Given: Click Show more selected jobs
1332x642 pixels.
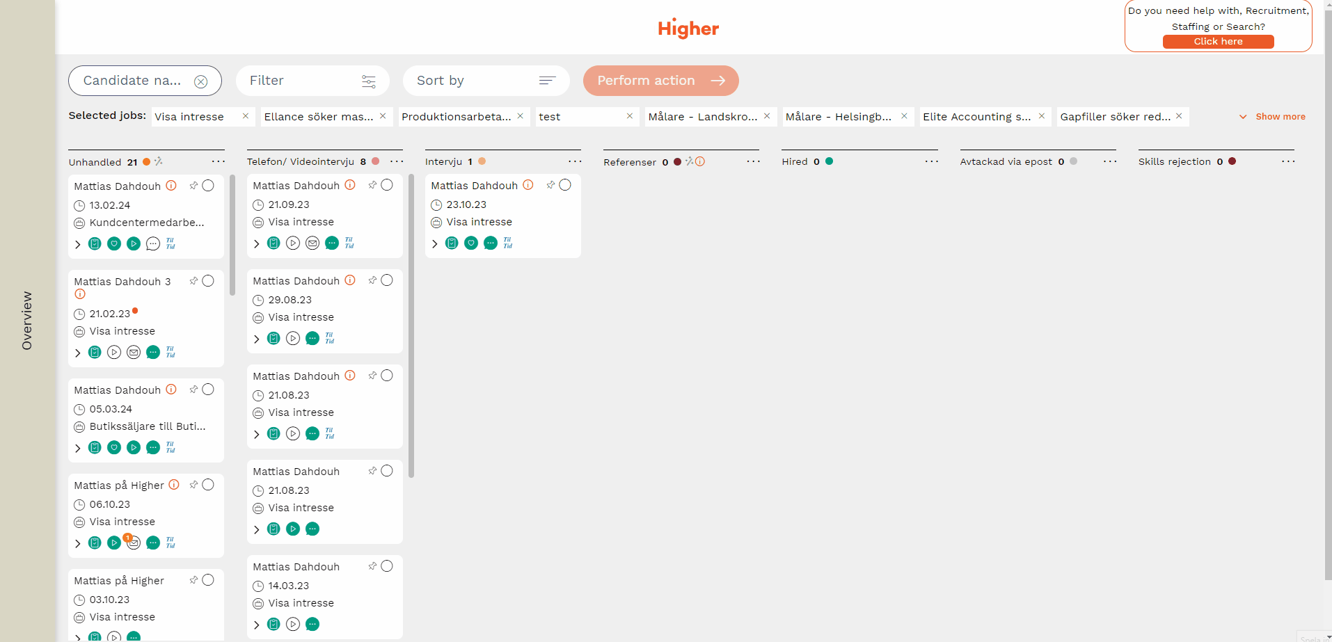Looking at the screenshot, I should (x=1272, y=117).
